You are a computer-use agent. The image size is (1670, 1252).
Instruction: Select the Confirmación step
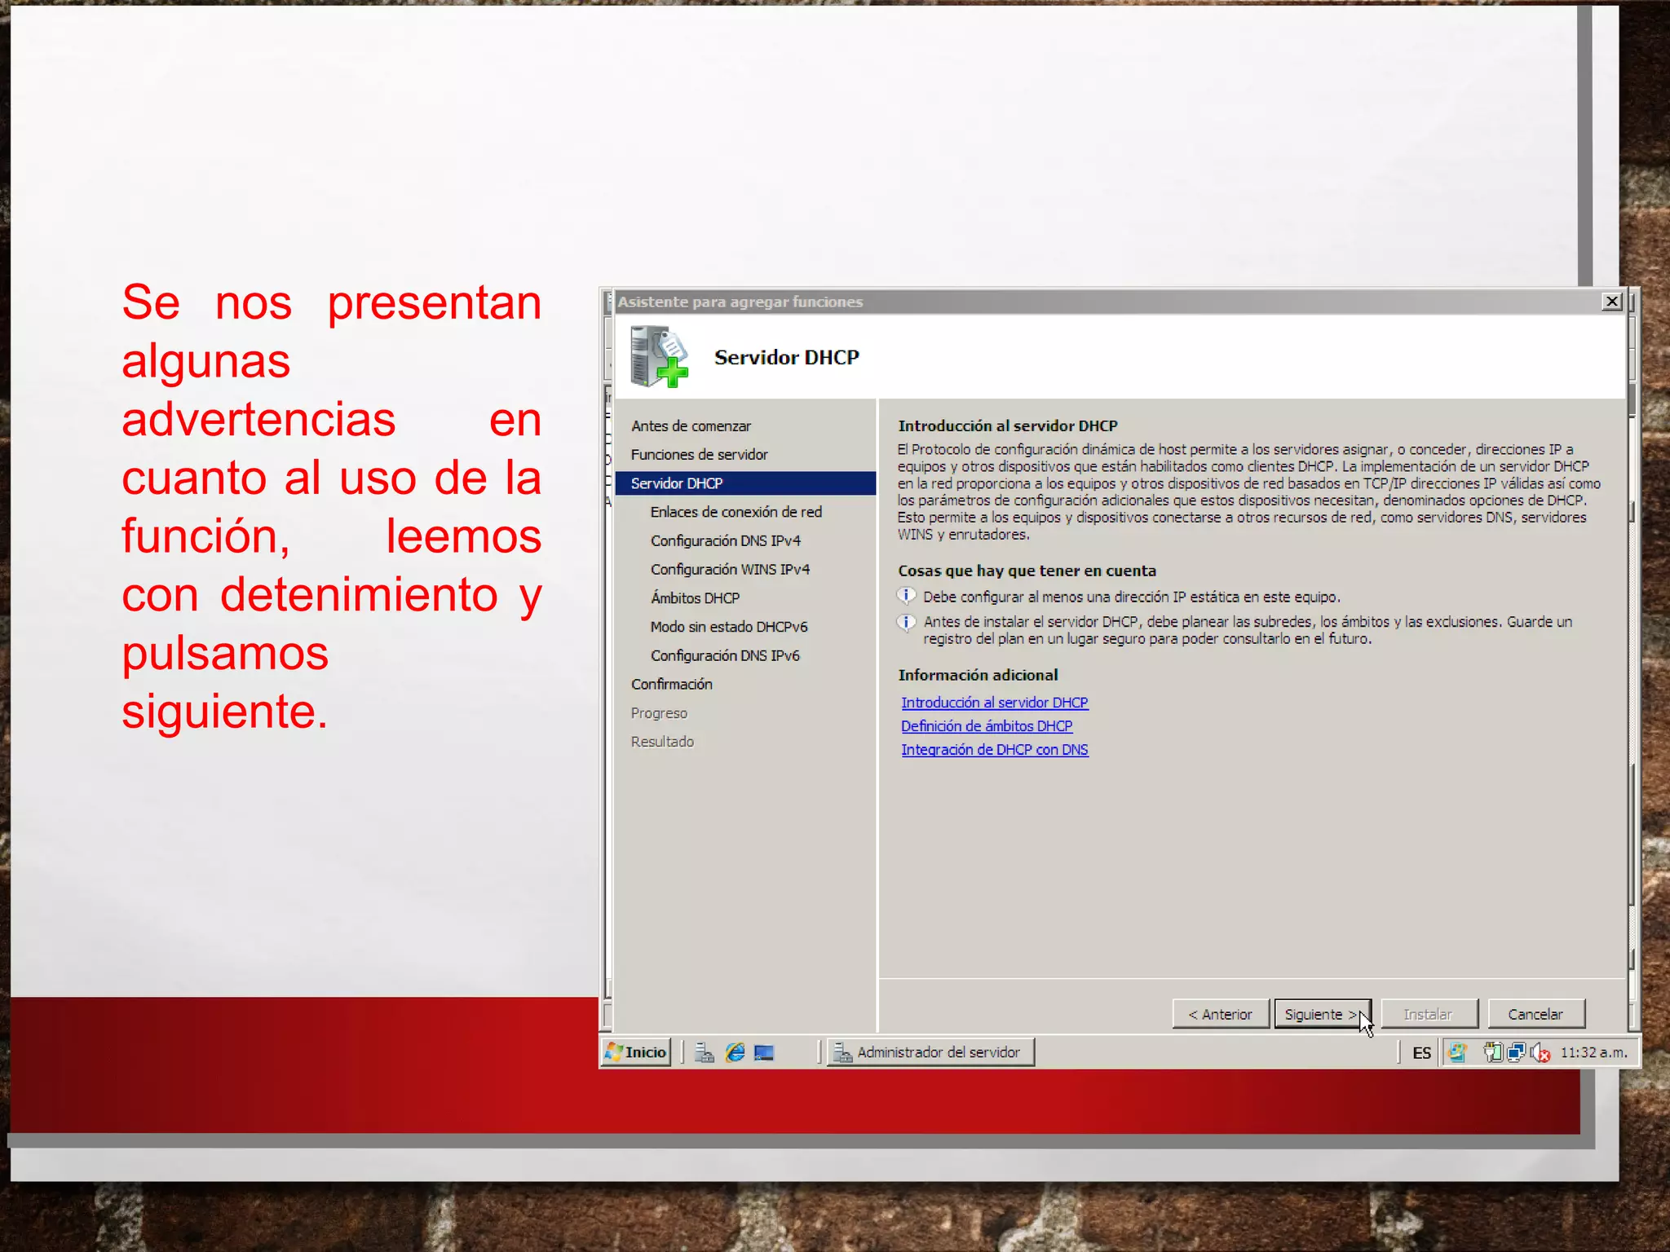pyautogui.click(x=671, y=684)
